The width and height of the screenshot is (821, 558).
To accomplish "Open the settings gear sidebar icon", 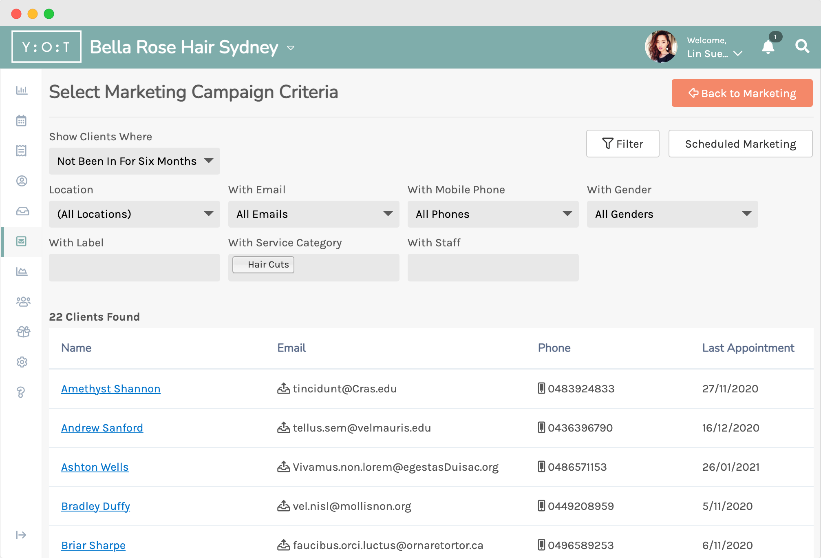I will [x=22, y=362].
